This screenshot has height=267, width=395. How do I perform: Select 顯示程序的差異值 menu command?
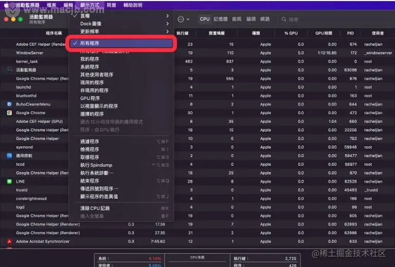[x=121, y=197]
